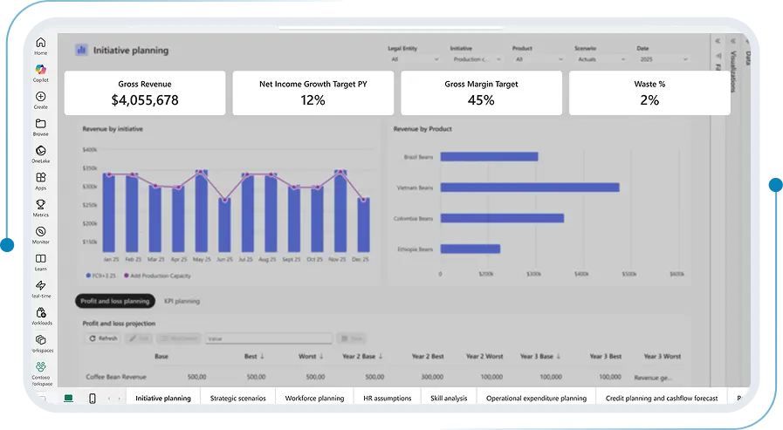
Task: Click the Coffee Bean Revenue row label
Action: (116, 377)
